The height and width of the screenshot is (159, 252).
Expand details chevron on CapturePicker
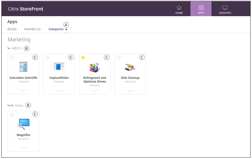tap(59, 90)
